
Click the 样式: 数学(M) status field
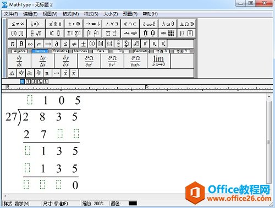tap(21, 204)
